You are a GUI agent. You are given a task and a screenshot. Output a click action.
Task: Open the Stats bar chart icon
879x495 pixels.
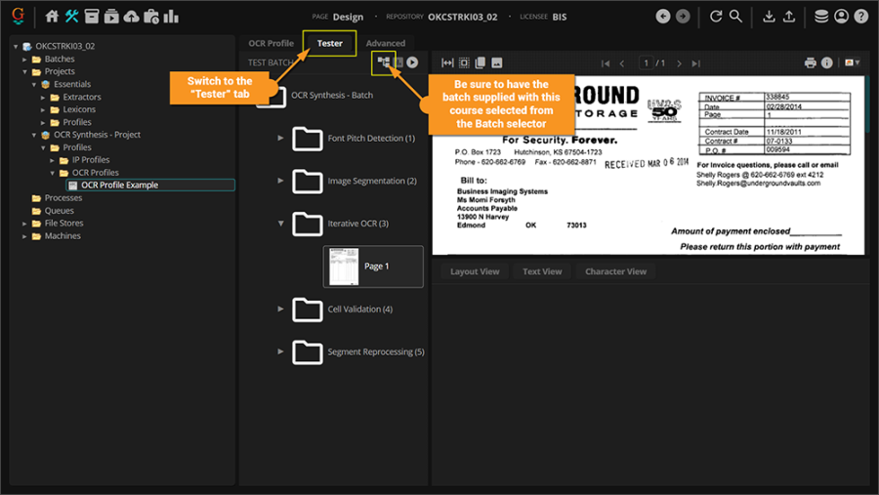(171, 17)
